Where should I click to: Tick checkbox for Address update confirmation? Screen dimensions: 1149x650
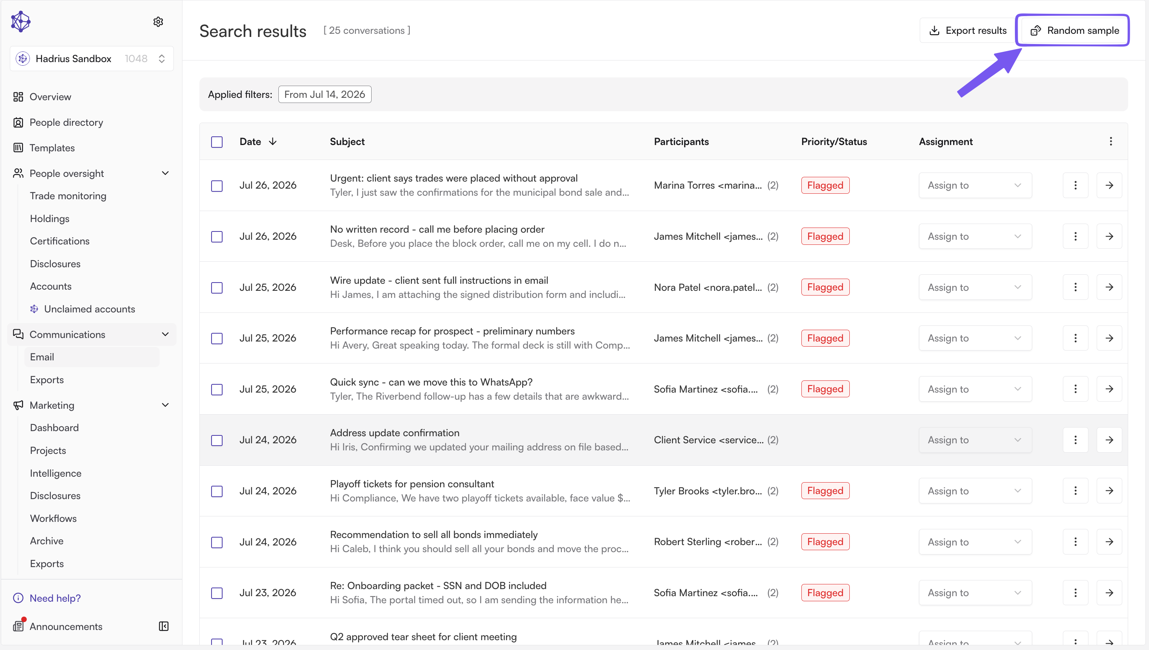[x=217, y=440]
